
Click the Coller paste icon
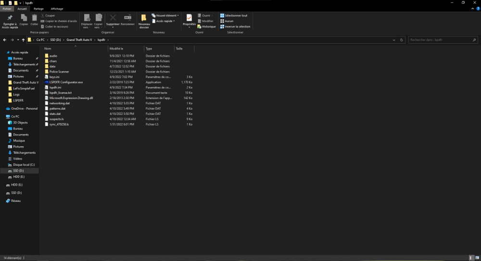pyautogui.click(x=34, y=20)
